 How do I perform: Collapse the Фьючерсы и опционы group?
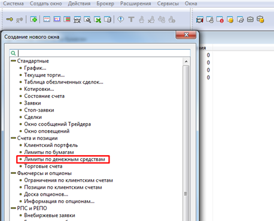click(x=13, y=173)
